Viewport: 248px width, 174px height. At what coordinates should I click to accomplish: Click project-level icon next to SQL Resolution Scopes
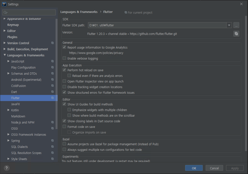pos(52,153)
